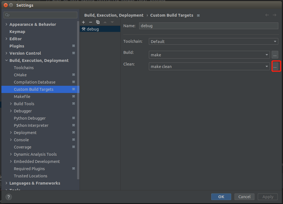
Task: Open Trusted Locations settings page
Action: [30, 176]
